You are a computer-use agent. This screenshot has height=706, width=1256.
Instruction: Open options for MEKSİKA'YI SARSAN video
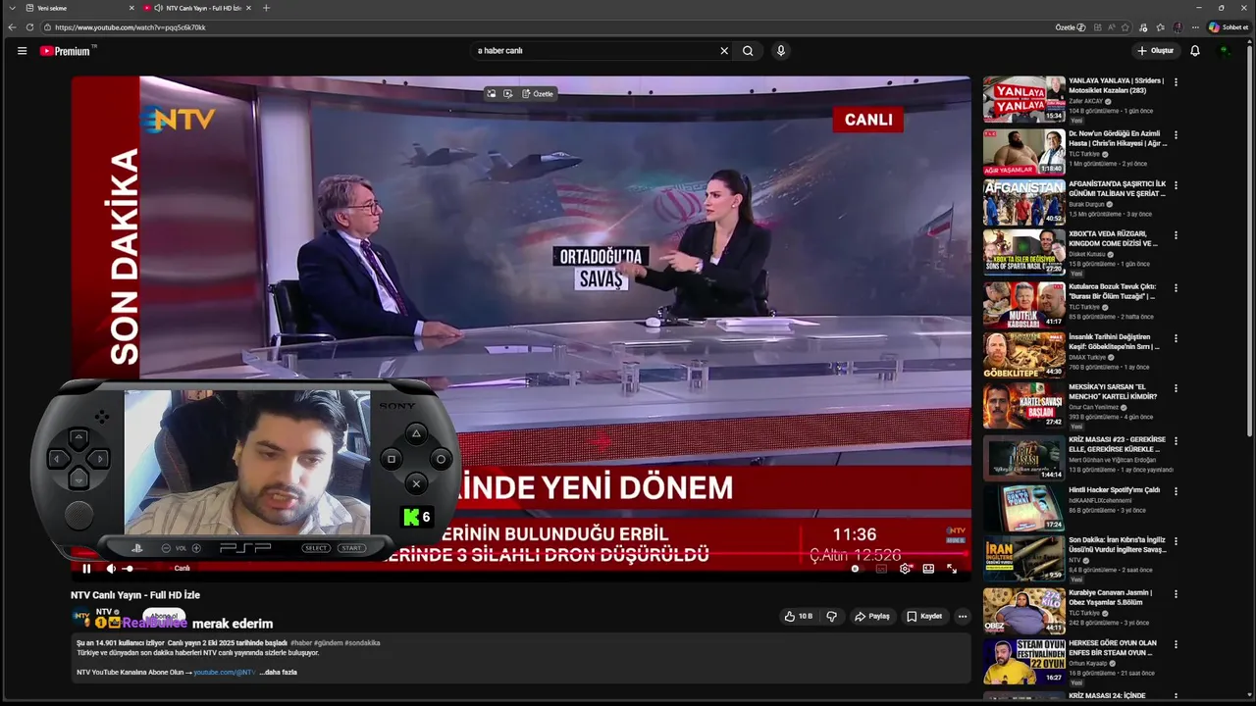1176,389
